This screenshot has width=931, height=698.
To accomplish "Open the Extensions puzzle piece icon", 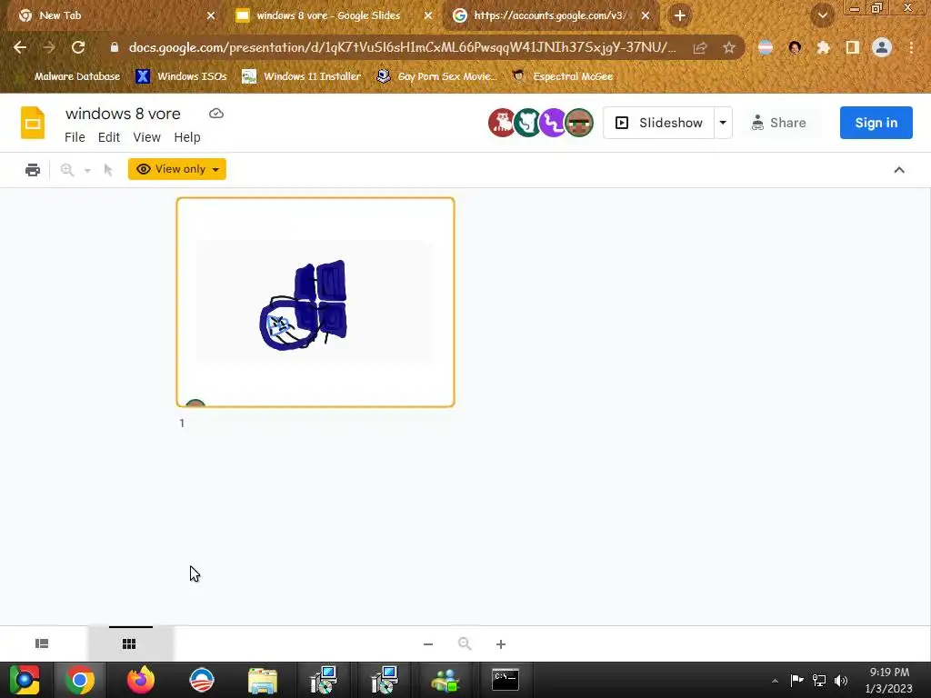I will click(823, 47).
